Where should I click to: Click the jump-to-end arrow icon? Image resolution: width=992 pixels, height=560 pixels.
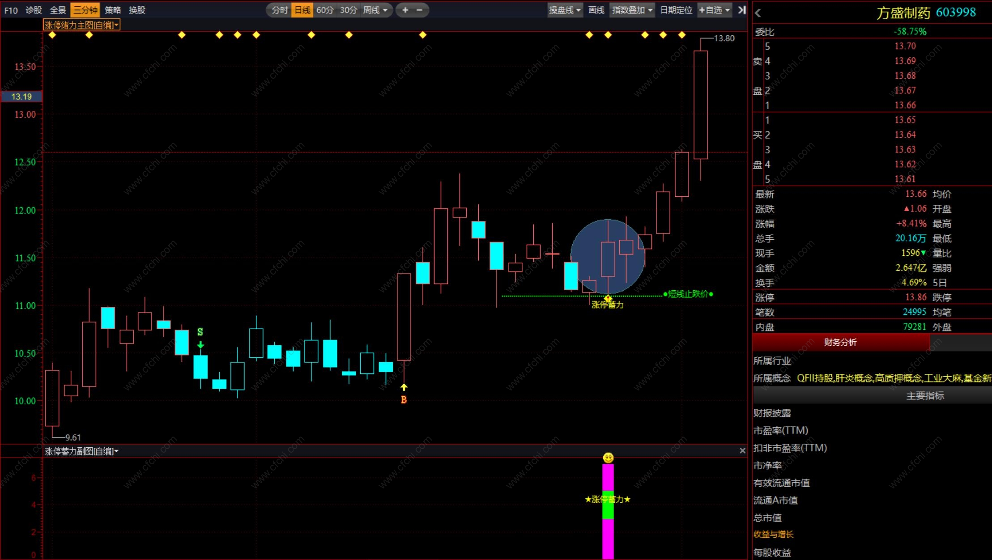pos(741,10)
